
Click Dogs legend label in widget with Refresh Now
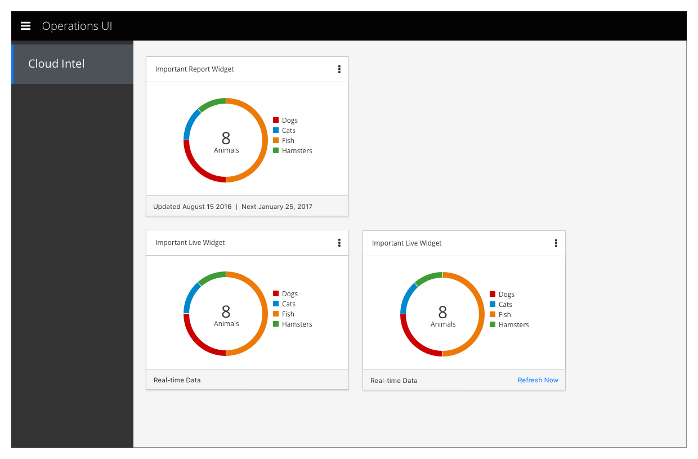pos(506,295)
